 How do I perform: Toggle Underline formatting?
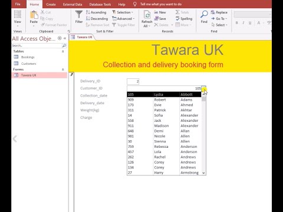coord(250,23)
